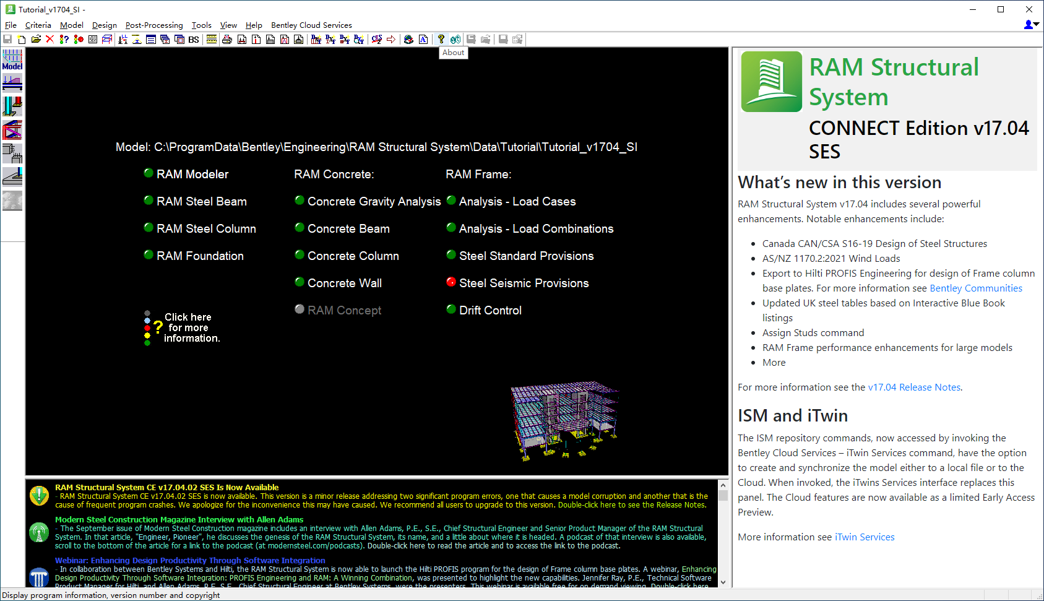Click the Open file folder icon
1044x601 pixels.
point(36,39)
